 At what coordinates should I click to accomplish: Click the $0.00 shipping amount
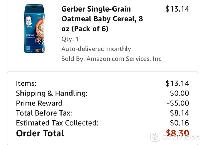(179, 93)
